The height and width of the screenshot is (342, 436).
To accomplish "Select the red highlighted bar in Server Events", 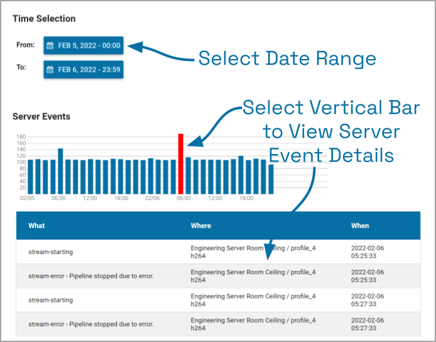I will click(x=180, y=163).
